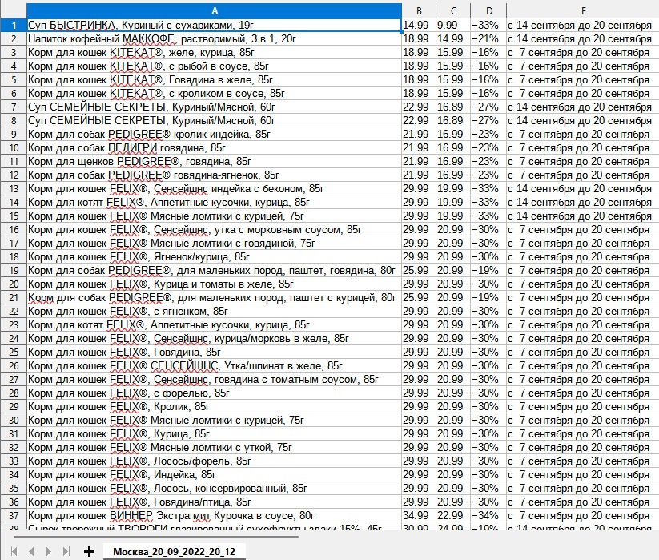Select cell FELIX Кролик, 85г

pyautogui.click(x=214, y=406)
